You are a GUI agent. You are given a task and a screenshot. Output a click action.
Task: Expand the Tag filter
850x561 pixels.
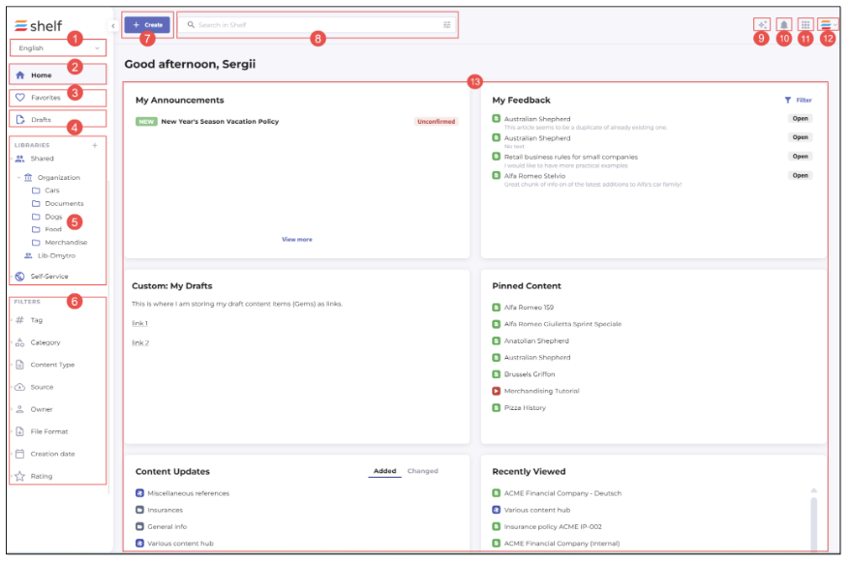pyautogui.click(x=12, y=320)
